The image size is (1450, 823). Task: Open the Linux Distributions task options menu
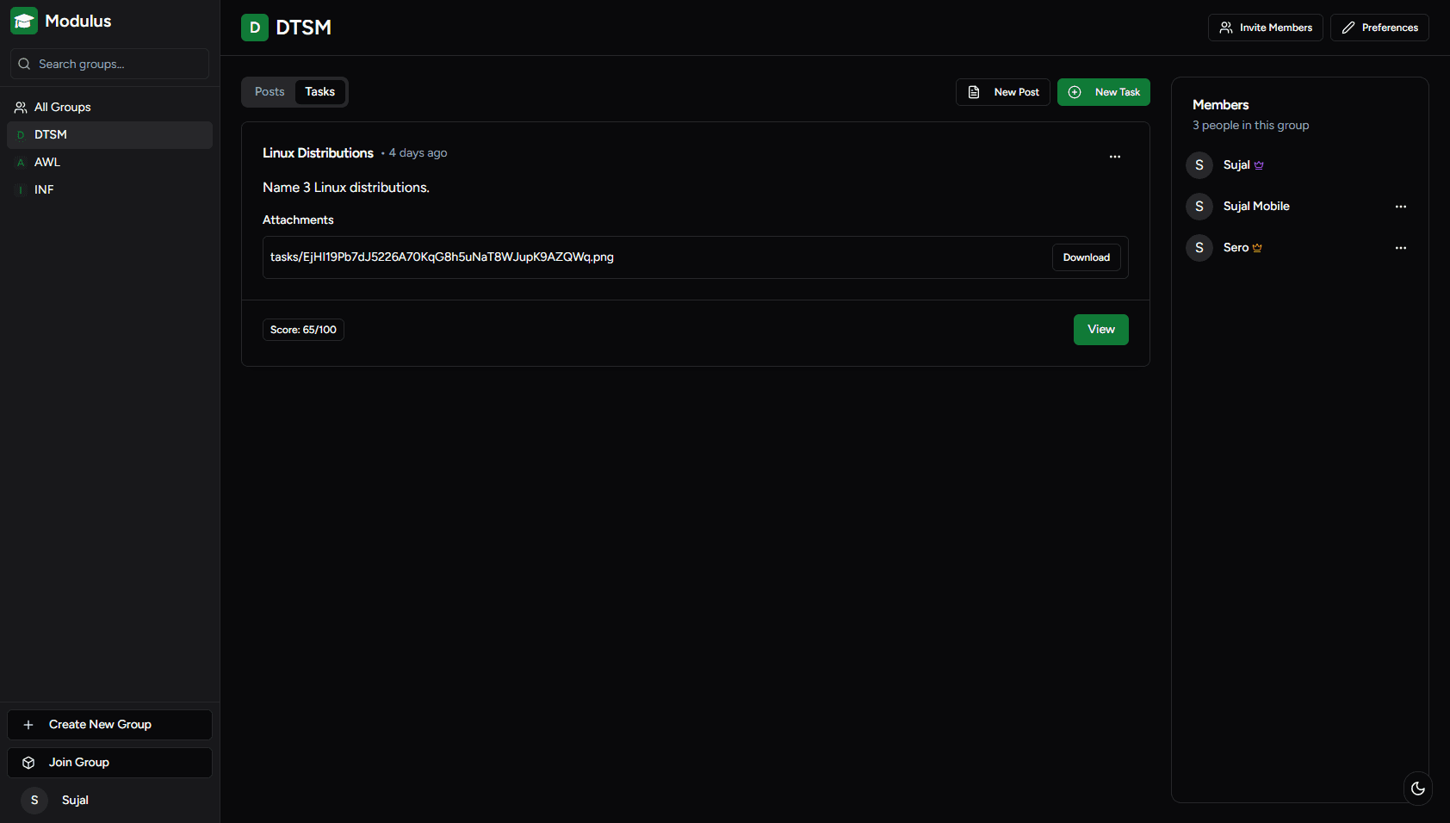pyautogui.click(x=1115, y=157)
